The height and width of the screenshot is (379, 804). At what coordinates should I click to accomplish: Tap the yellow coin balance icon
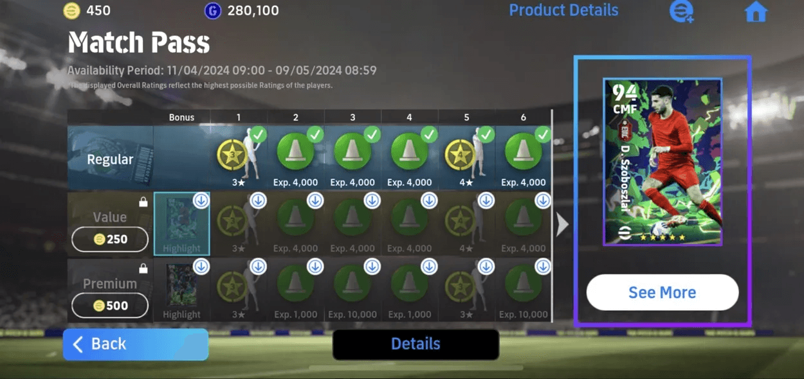(x=71, y=10)
